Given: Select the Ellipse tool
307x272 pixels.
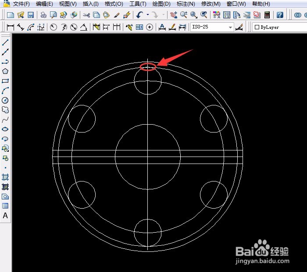Looking at the screenshot, I should 5,129.
